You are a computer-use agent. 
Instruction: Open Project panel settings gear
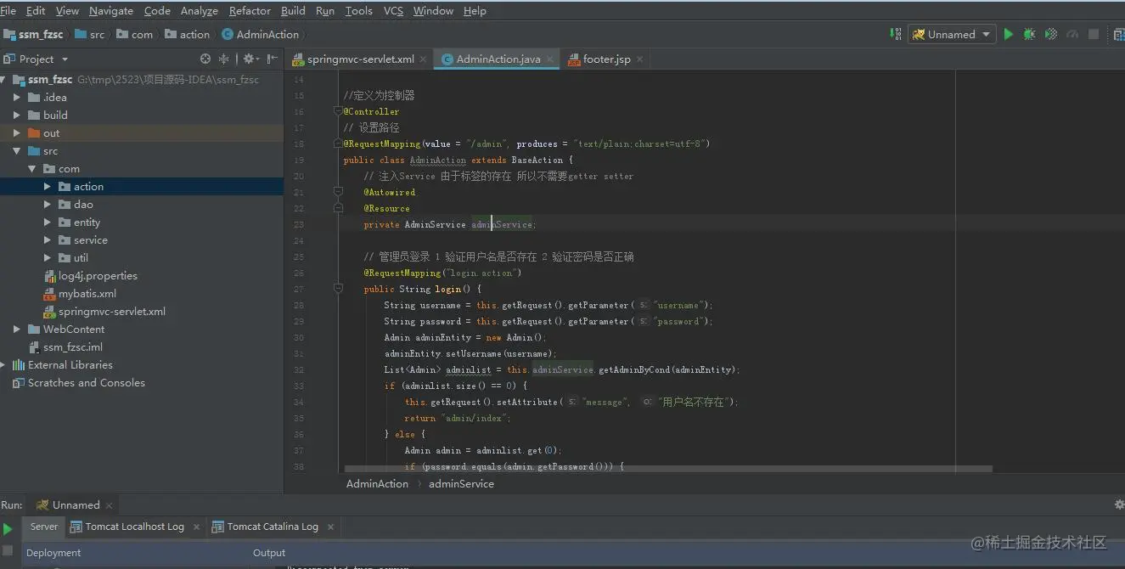(x=250, y=59)
